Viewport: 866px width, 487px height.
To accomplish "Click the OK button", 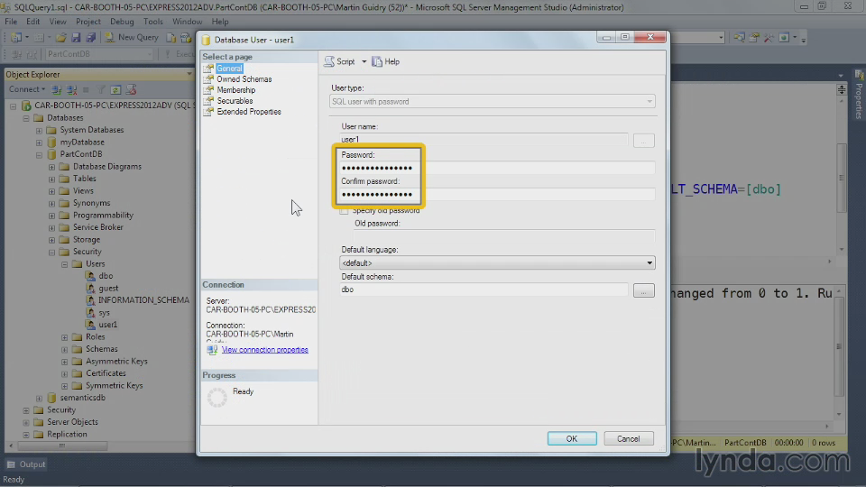I will [x=572, y=438].
